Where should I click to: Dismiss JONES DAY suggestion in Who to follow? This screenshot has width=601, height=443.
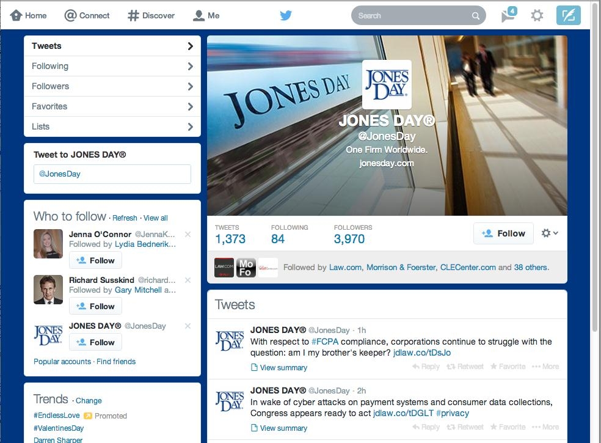point(188,326)
